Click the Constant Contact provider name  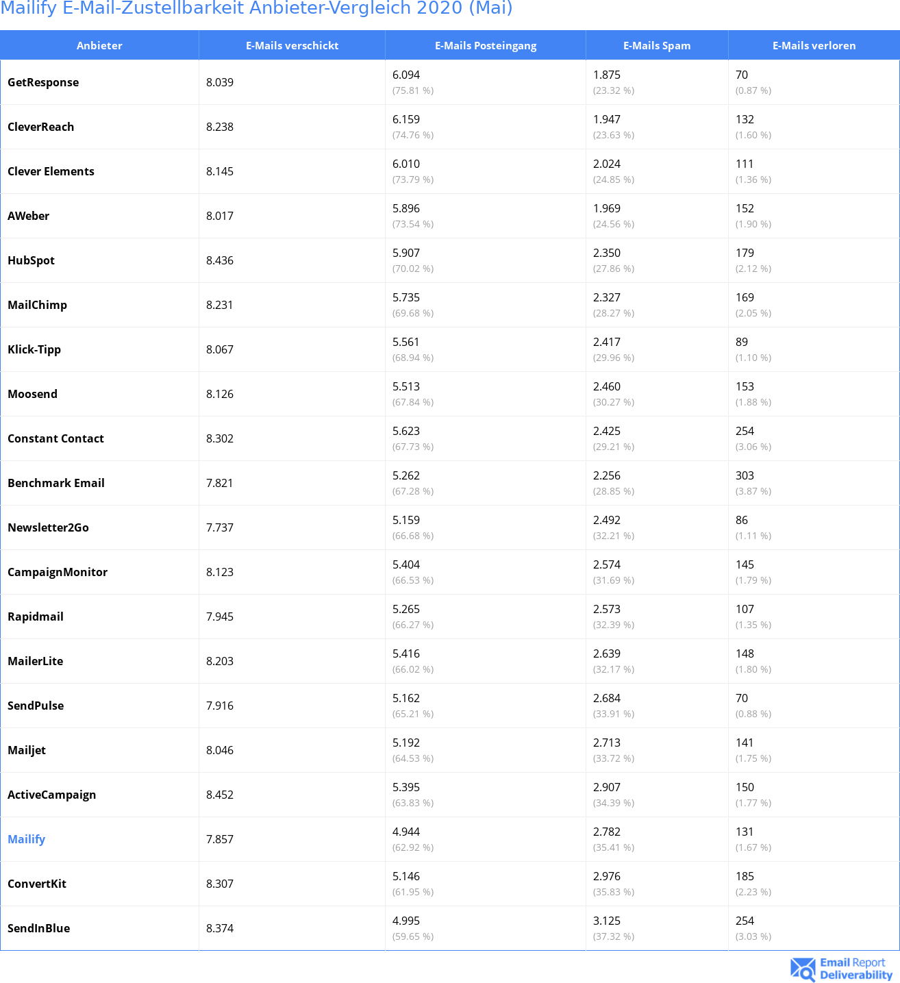(55, 438)
